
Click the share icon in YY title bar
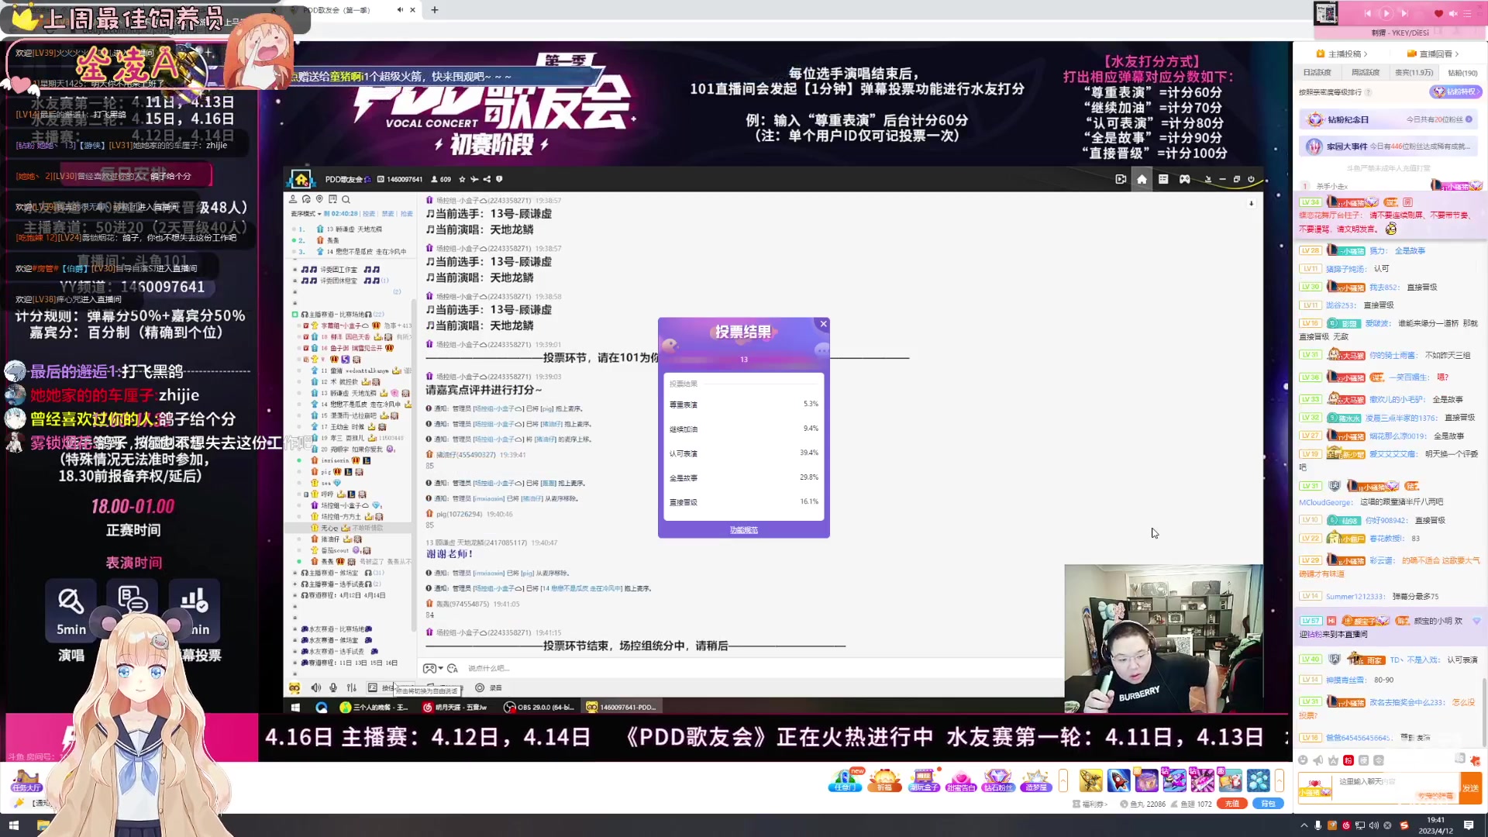(x=487, y=179)
